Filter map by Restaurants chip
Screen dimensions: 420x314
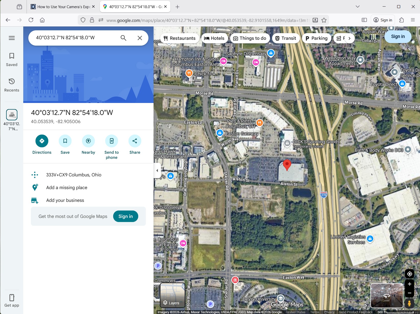[180, 38]
